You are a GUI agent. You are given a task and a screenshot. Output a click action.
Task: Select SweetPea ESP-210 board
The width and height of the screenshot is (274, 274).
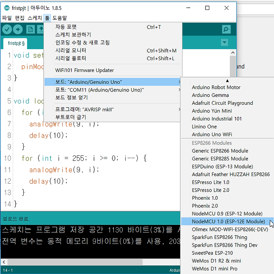pos(228,253)
